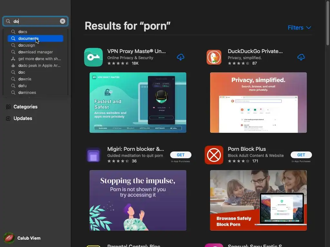Select the 'downie' search suggestion

[35, 79]
